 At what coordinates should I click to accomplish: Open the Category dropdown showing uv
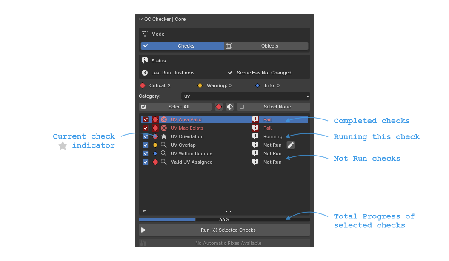(x=246, y=96)
